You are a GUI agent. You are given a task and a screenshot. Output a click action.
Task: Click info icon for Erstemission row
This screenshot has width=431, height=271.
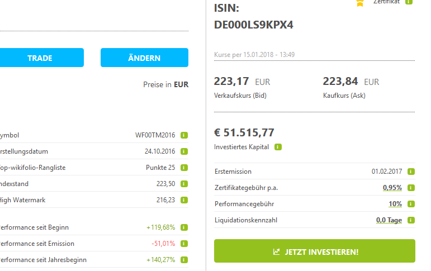pyautogui.click(x=411, y=172)
